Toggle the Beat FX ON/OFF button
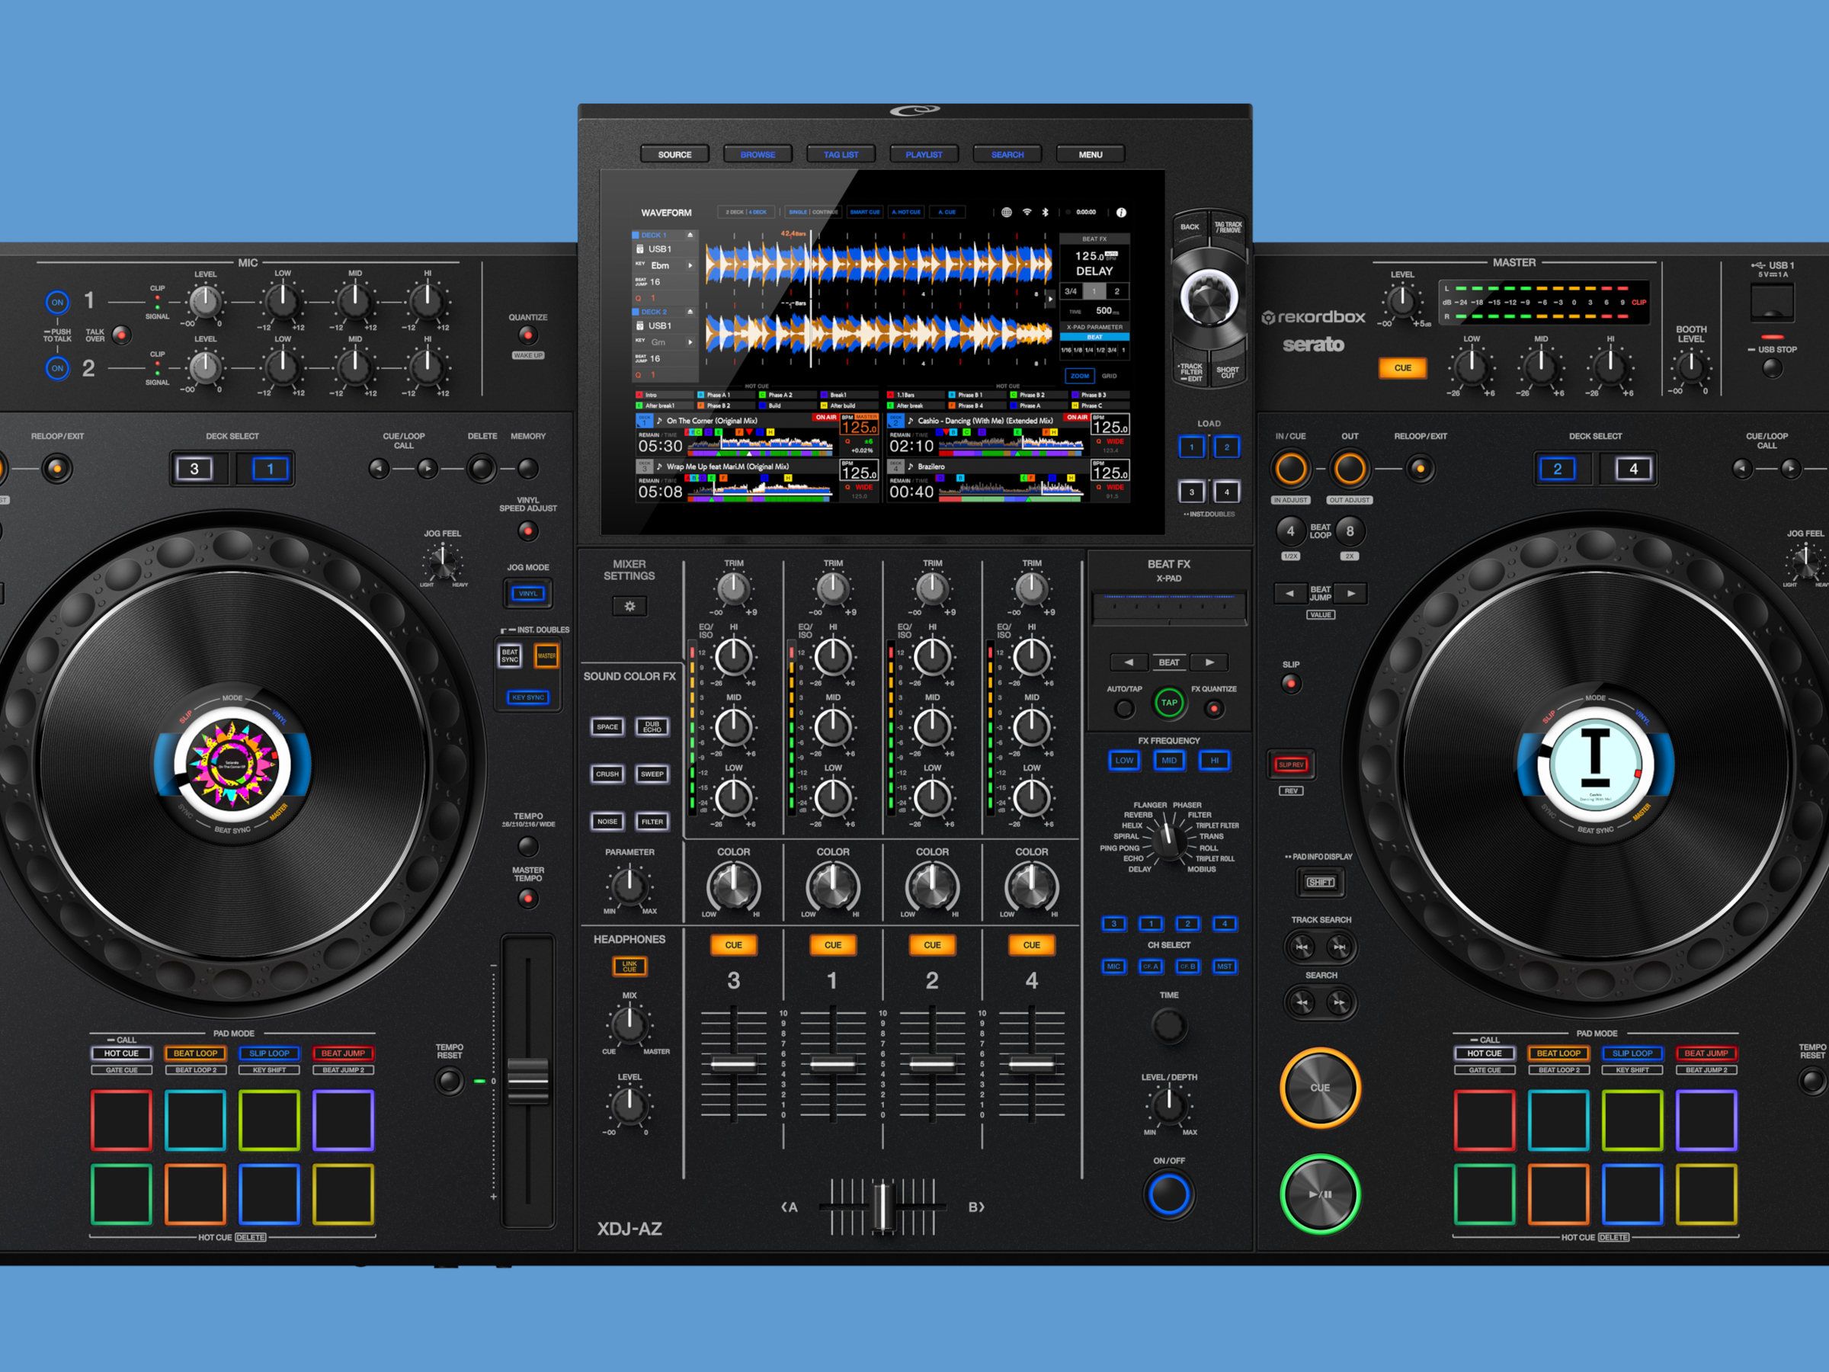 [1168, 1194]
